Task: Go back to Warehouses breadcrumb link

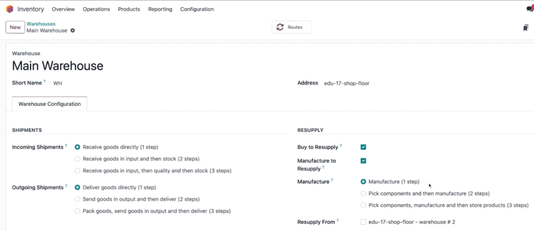Action: click(x=41, y=24)
